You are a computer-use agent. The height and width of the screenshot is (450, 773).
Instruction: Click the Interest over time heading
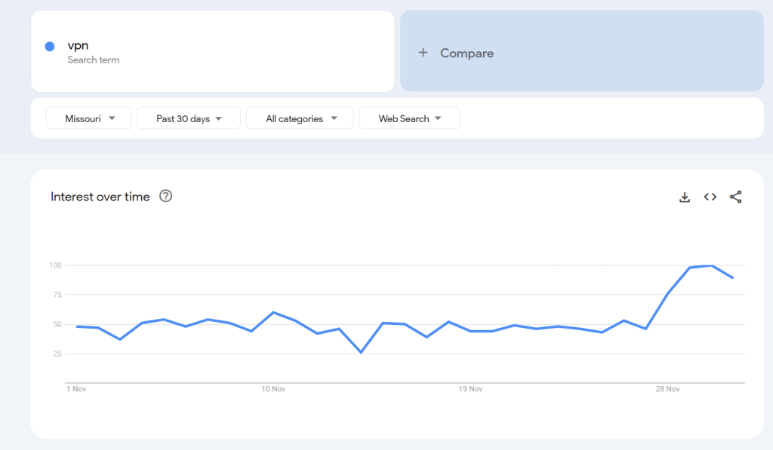point(100,197)
